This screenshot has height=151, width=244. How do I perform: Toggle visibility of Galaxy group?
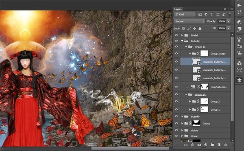click(x=176, y=123)
